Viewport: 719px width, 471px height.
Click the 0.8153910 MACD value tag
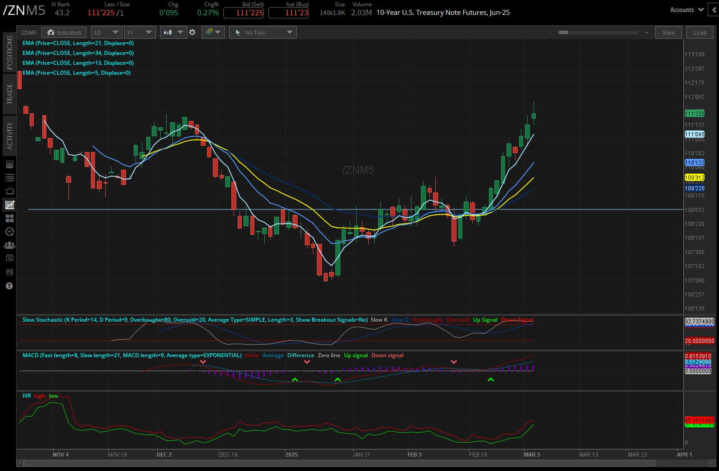698,356
